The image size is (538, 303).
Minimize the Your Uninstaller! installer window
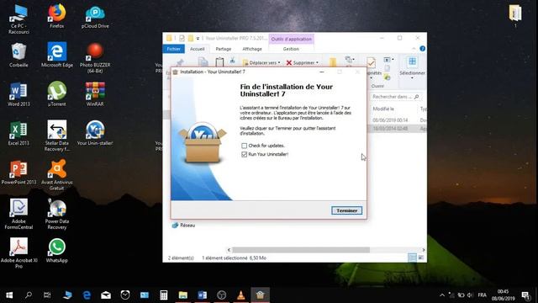[x=321, y=72]
